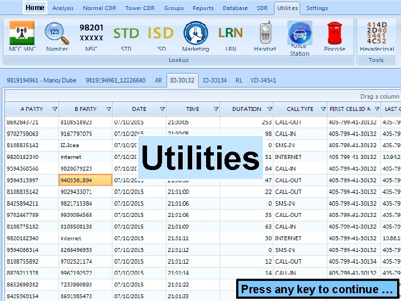
Task: Open the Reports ribbon tab
Action: (203, 8)
